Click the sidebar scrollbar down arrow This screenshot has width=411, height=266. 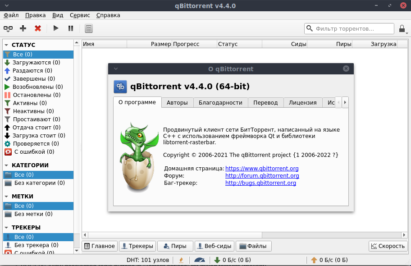coord(77,251)
